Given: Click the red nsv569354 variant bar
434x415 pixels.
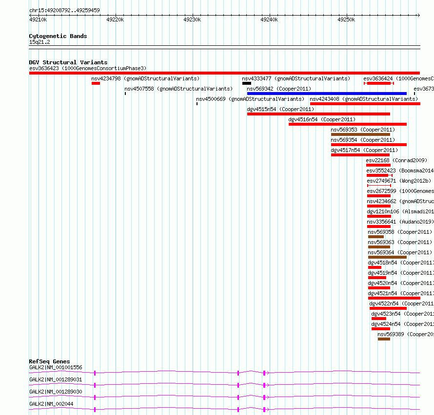Looking at the screenshot, I should click(369, 145).
